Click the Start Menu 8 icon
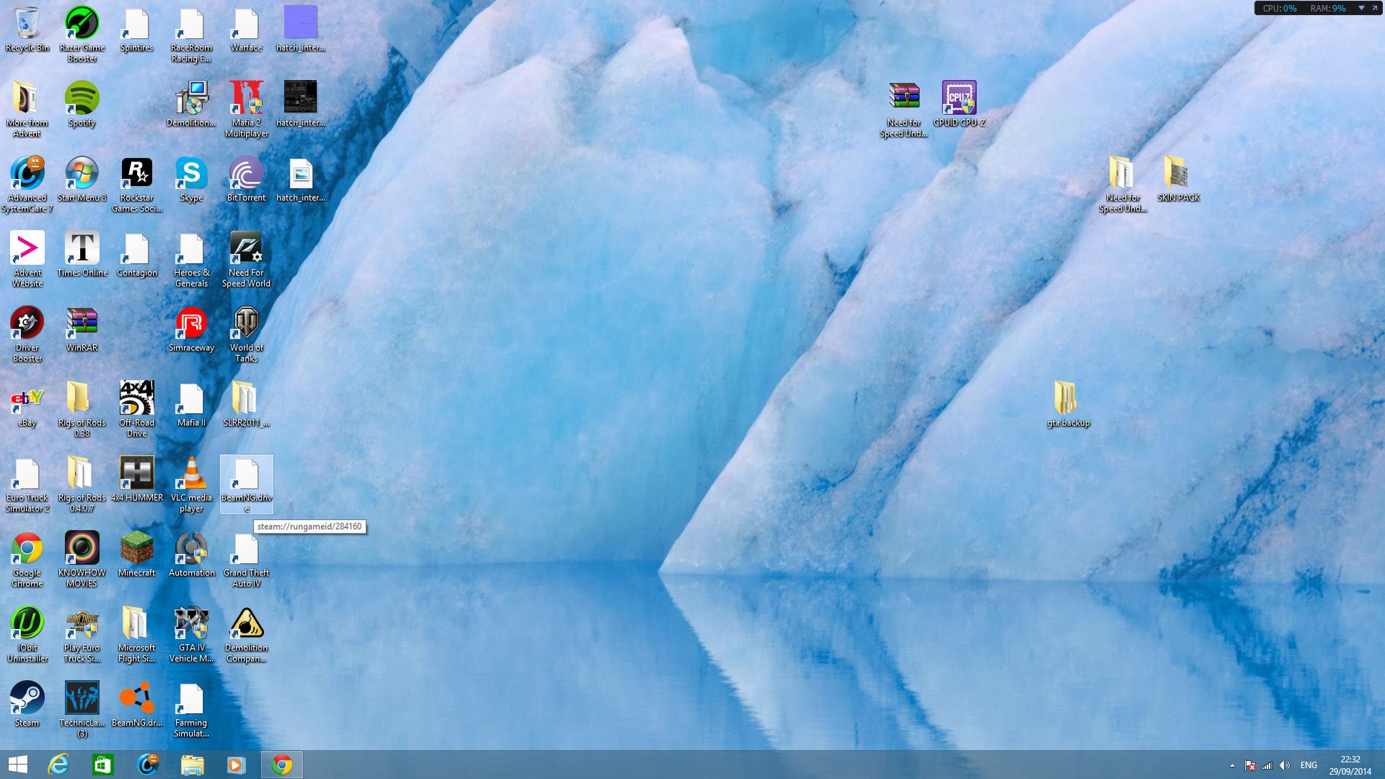The width and height of the screenshot is (1385, 779). (x=82, y=180)
